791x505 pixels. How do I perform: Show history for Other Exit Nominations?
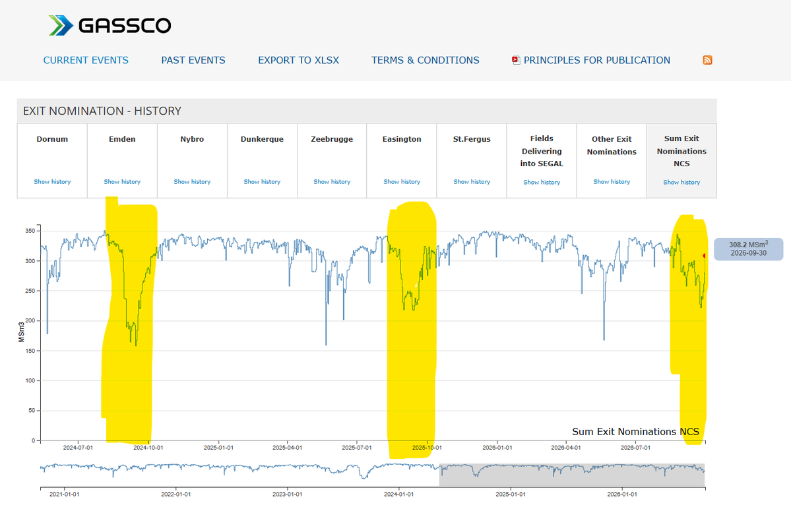612,181
